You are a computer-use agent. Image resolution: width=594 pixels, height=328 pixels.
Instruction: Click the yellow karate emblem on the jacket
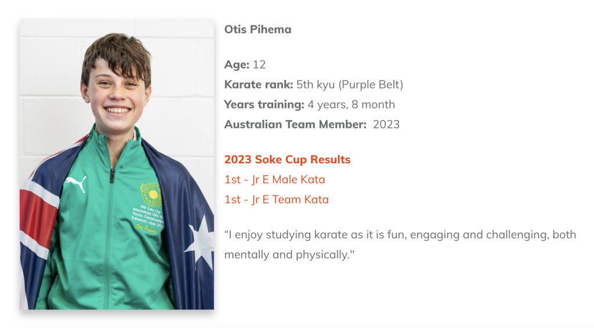(151, 195)
